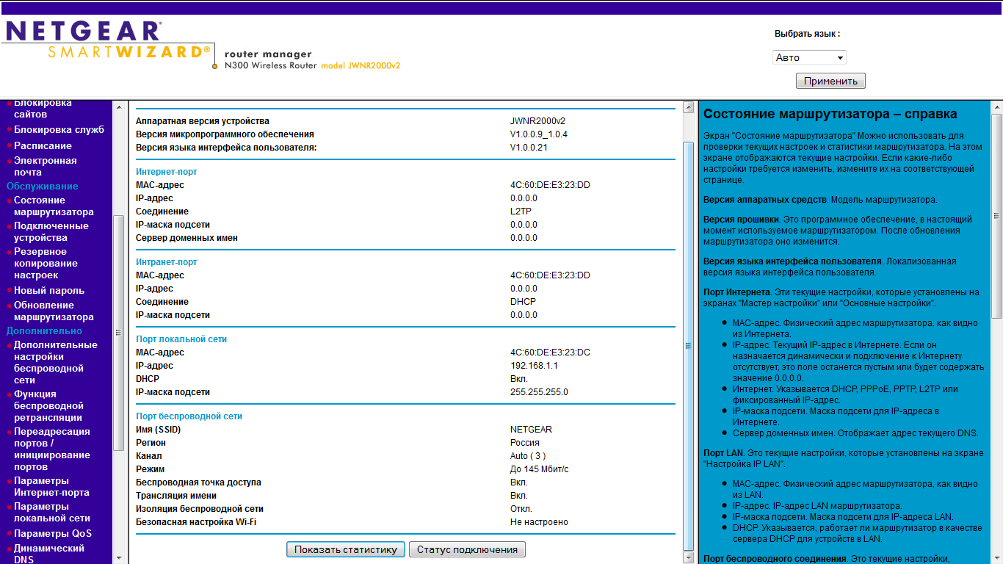
Task: Click help title Состояние маршрутизатора – справка
Action: [830, 114]
